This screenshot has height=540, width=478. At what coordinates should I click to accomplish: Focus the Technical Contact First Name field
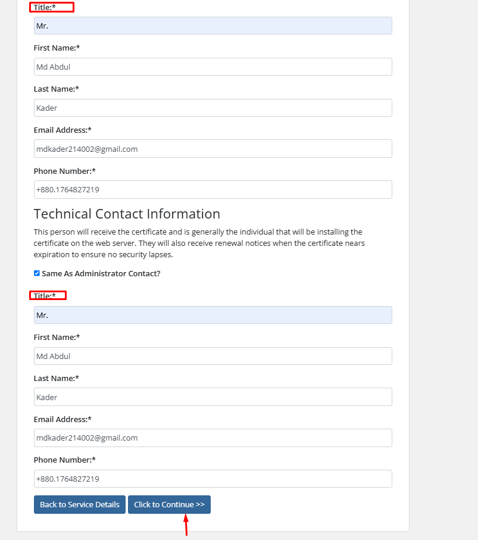(213, 356)
